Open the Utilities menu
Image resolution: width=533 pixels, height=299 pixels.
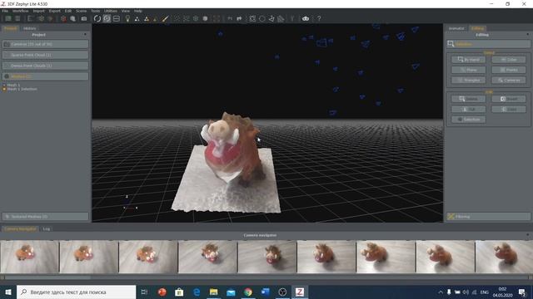click(111, 11)
